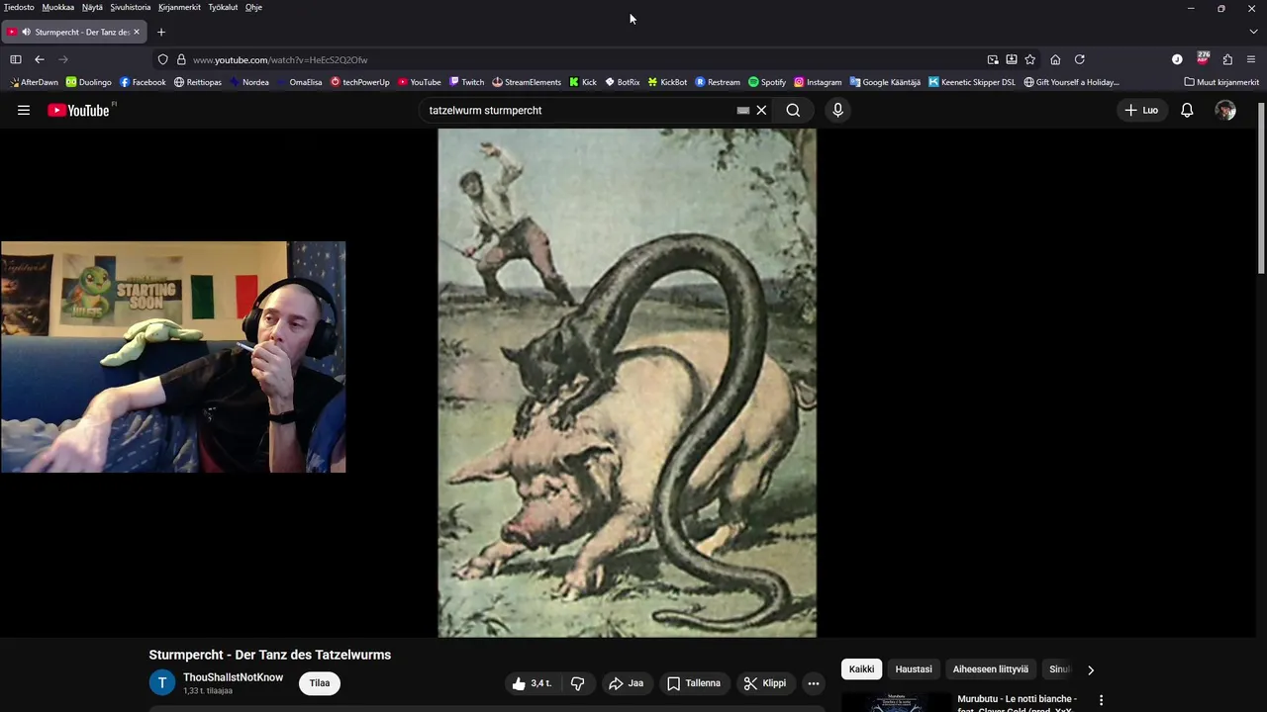This screenshot has height=712, width=1267.
Task: Open the Spotify bookmark
Action: (767, 82)
